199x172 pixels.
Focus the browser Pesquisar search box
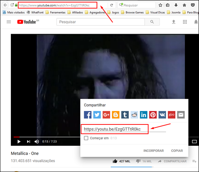pyautogui.click(x=136, y=5)
